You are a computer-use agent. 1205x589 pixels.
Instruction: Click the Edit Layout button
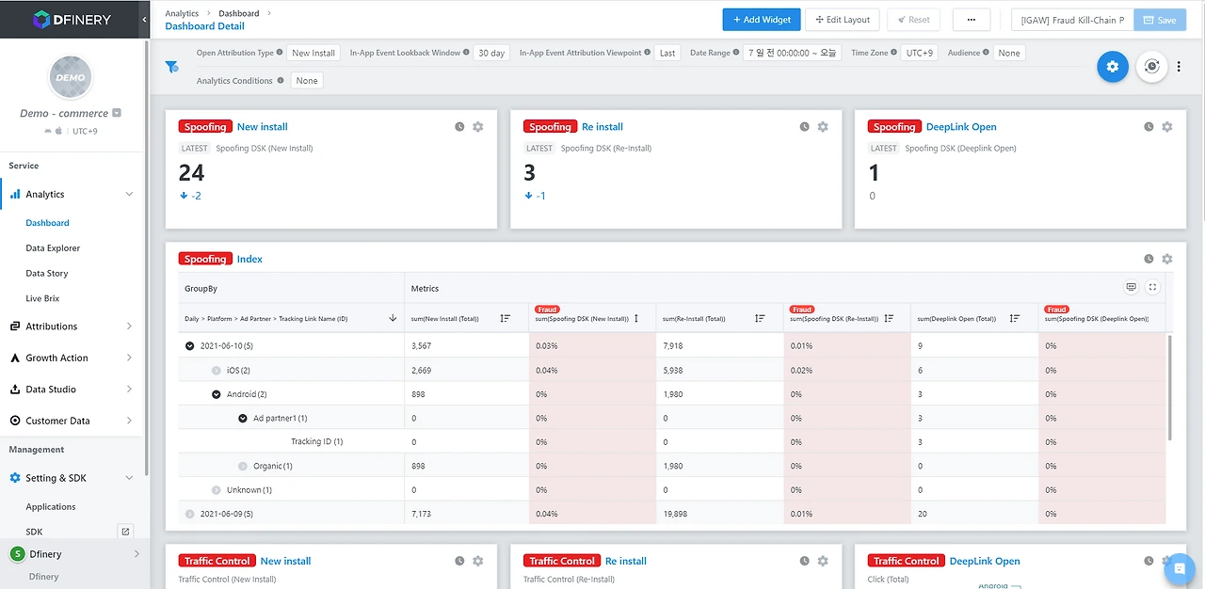(x=843, y=20)
